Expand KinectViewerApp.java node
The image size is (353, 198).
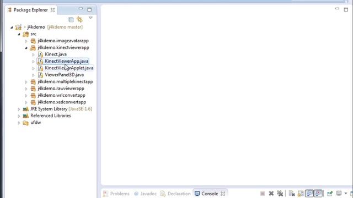coord(33,61)
